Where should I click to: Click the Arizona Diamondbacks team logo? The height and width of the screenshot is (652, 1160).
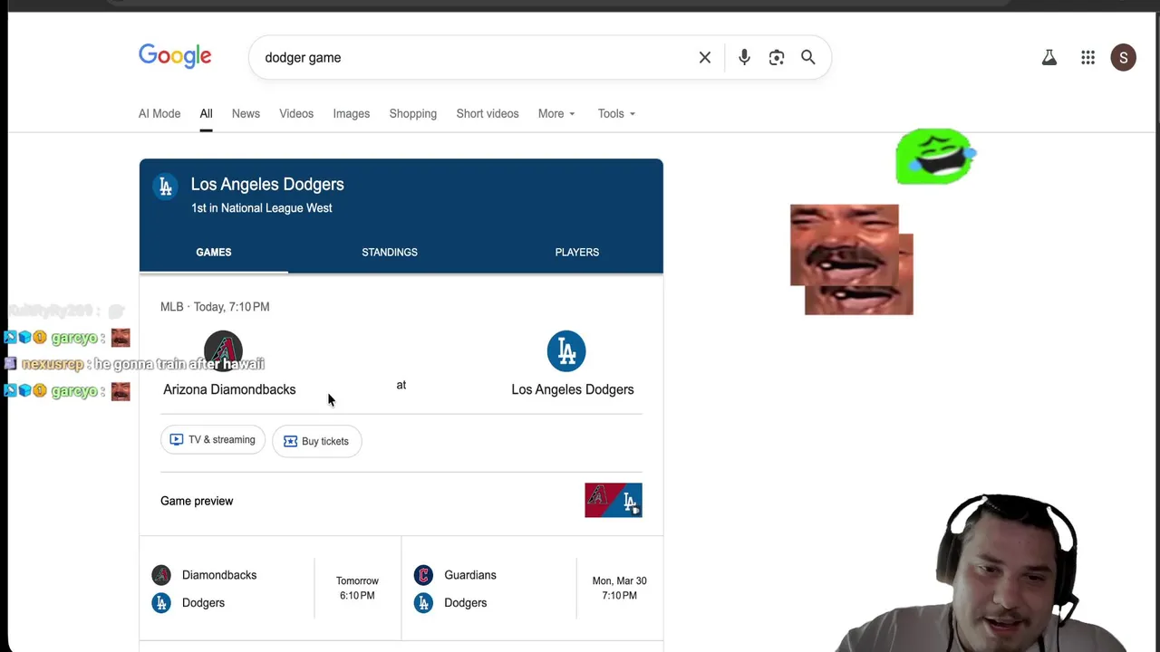223,351
